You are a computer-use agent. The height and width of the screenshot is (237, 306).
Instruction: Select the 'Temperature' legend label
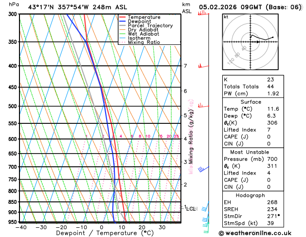[x=144, y=17]
